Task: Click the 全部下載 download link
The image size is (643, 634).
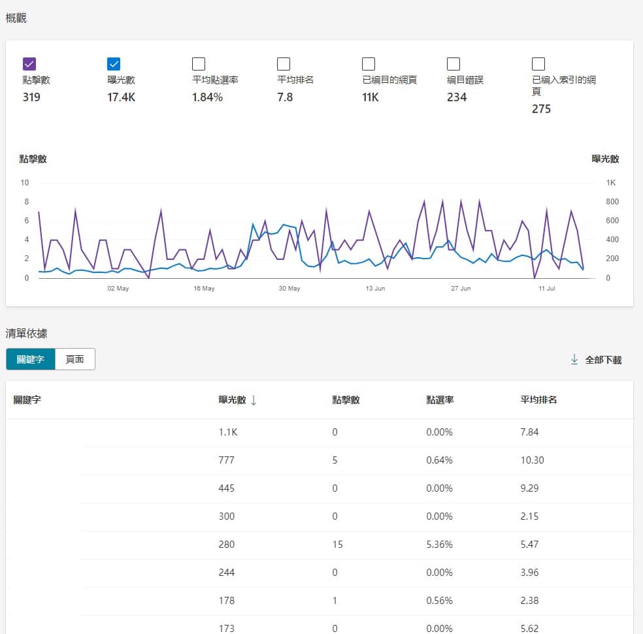Action: coord(602,360)
